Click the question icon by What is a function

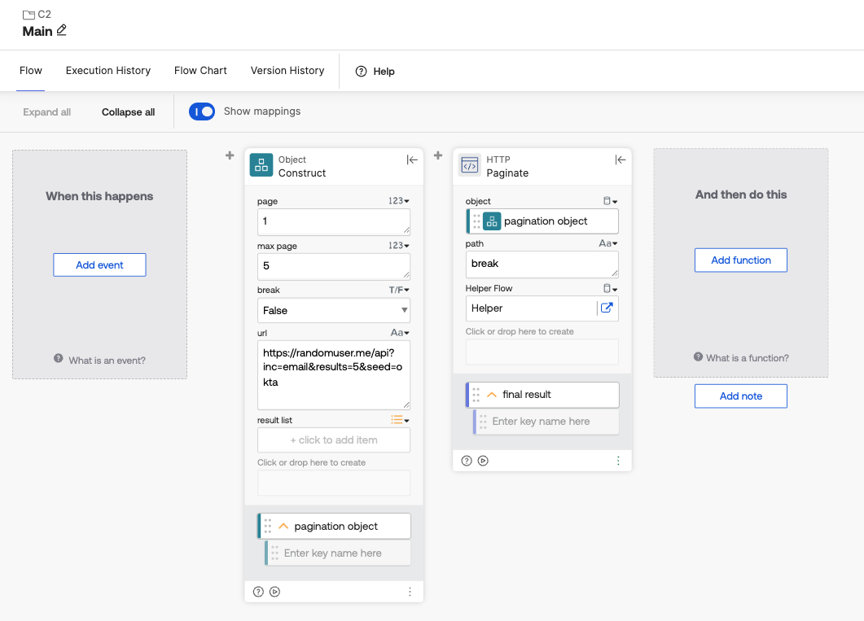[x=698, y=356]
